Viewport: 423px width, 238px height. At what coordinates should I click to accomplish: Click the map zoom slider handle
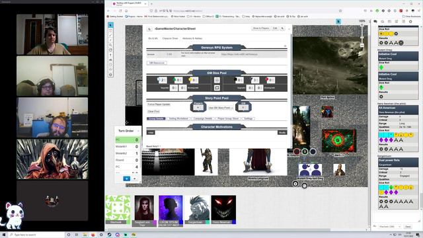pyautogui.click(x=362, y=38)
